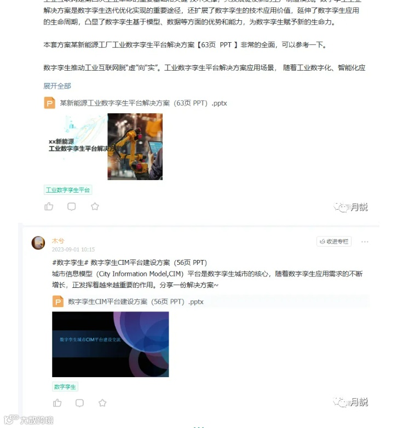Open the three-dots menu on 木兮 post
403x428 pixels.
[x=365, y=241]
